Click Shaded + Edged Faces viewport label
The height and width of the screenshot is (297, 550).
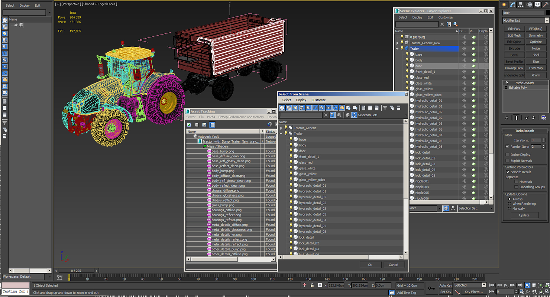point(99,4)
